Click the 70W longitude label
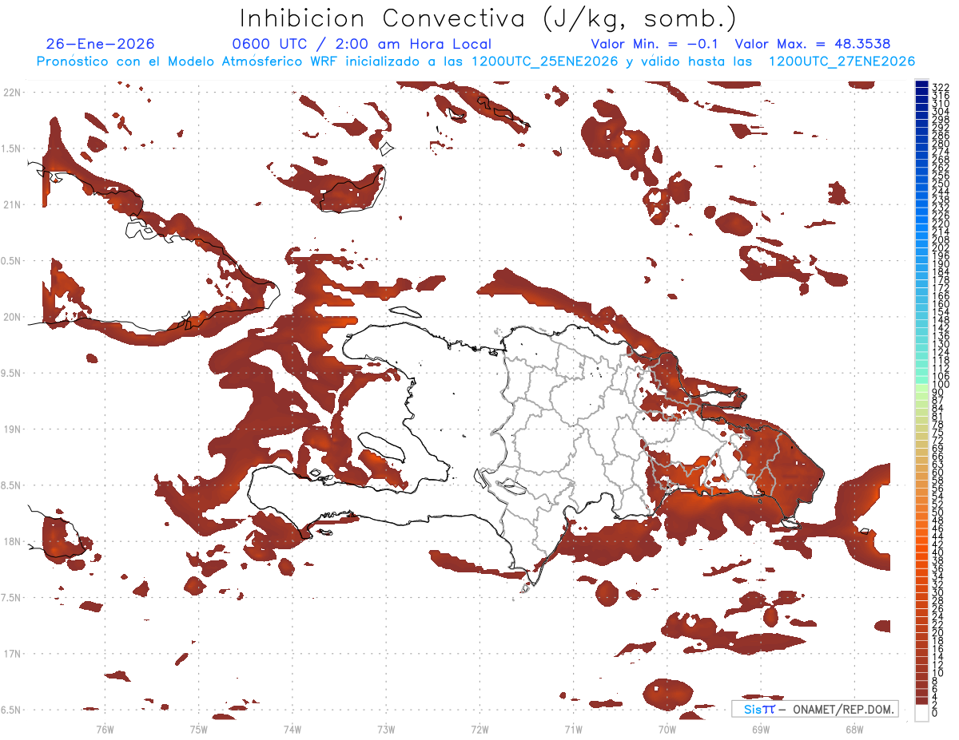Screen dimensions: 959x740 (667, 729)
